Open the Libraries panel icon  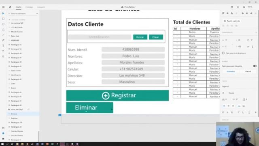click(x=3, y=128)
